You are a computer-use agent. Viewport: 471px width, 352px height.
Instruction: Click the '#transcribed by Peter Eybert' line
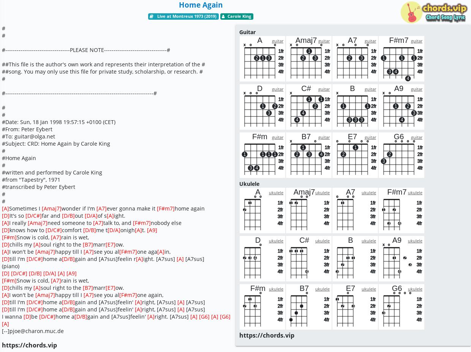[38, 187]
